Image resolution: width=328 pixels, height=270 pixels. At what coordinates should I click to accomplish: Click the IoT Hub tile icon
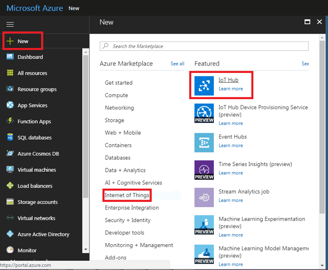(x=204, y=86)
